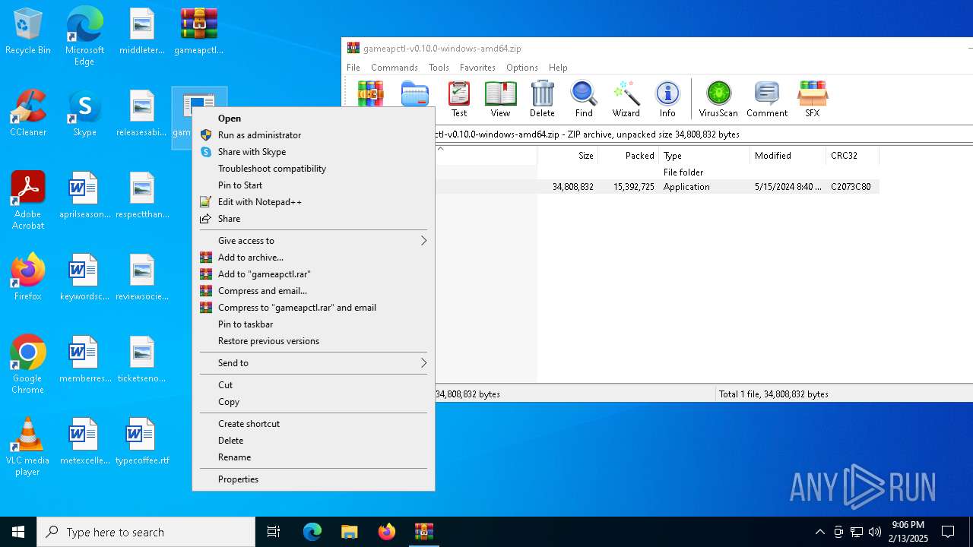The height and width of the screenshot is (547, 973).
Task: Launch the Wizard tool in WinRAR
Action: tap(626, 99)
